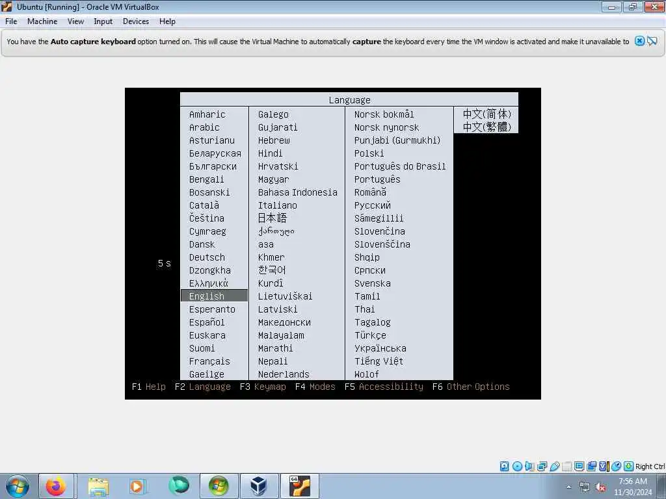Select Svenska in the language list
The height and width of the screenshot is (499, 666).
tap(373, 283)
